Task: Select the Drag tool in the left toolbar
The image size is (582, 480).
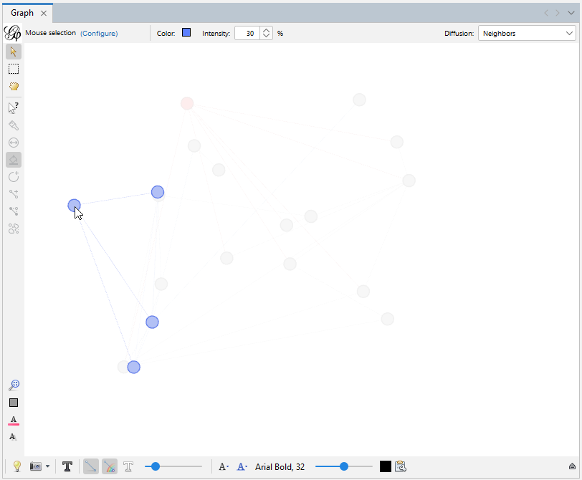Action: (14, 86)
